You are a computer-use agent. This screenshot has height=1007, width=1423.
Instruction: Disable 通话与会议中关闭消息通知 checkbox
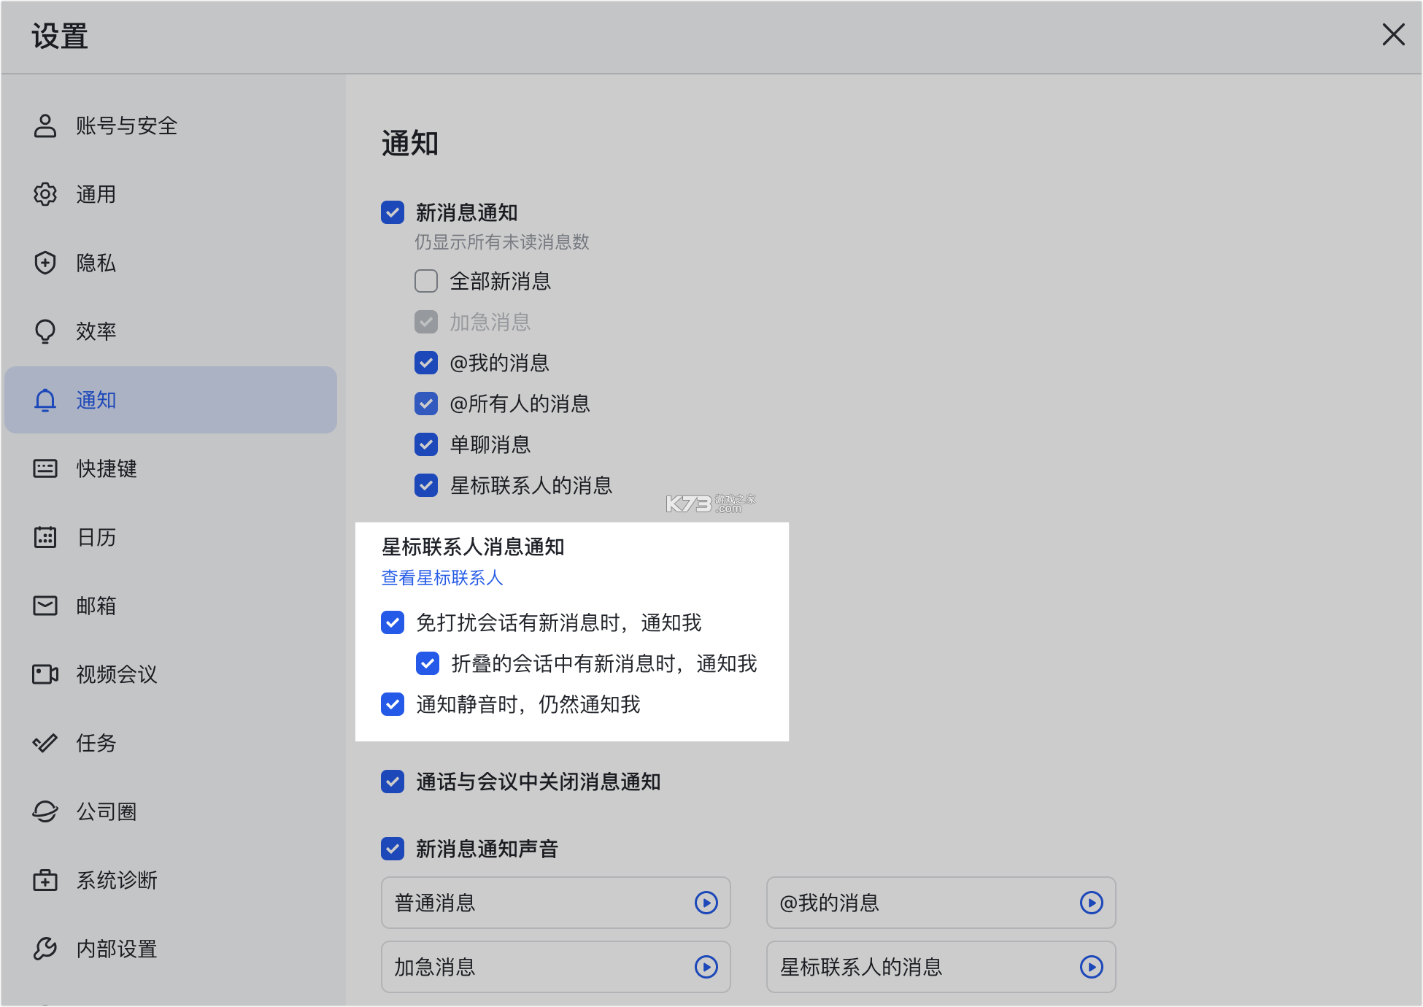pos(393,782)
